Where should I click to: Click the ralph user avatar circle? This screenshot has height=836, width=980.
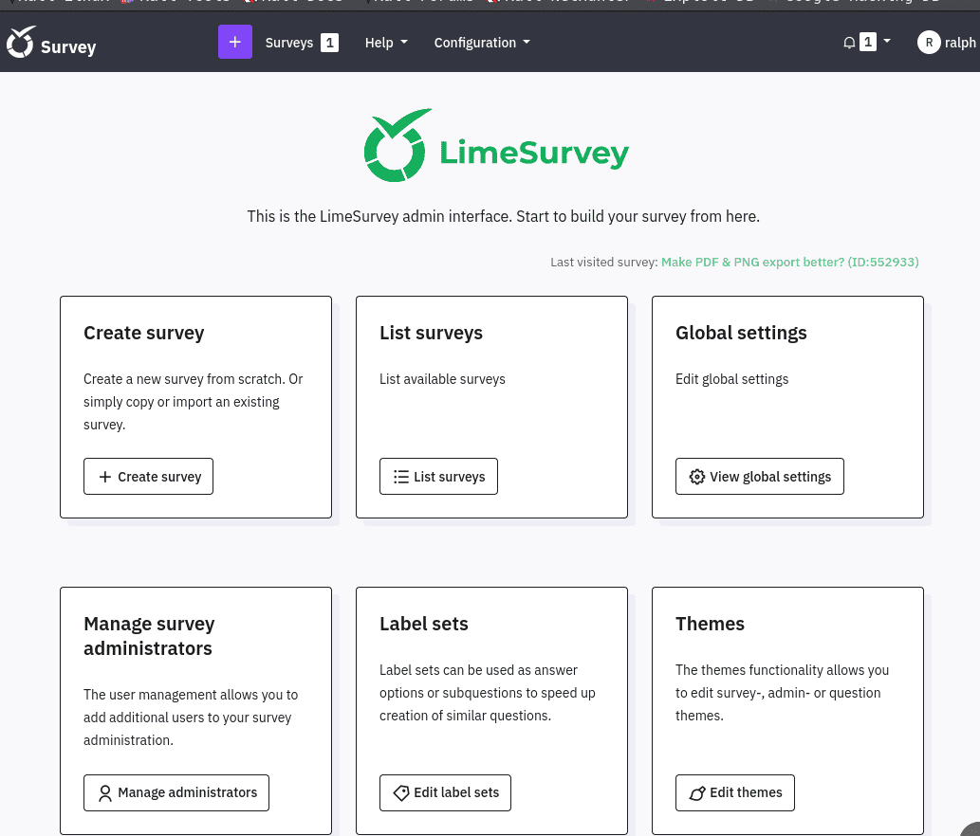(x=929, y=43)
